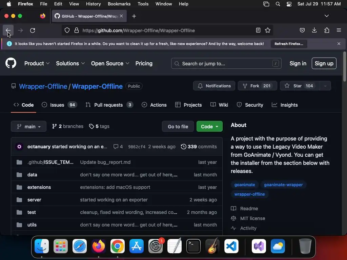Open macOS Control Center icon

point(289,4)
